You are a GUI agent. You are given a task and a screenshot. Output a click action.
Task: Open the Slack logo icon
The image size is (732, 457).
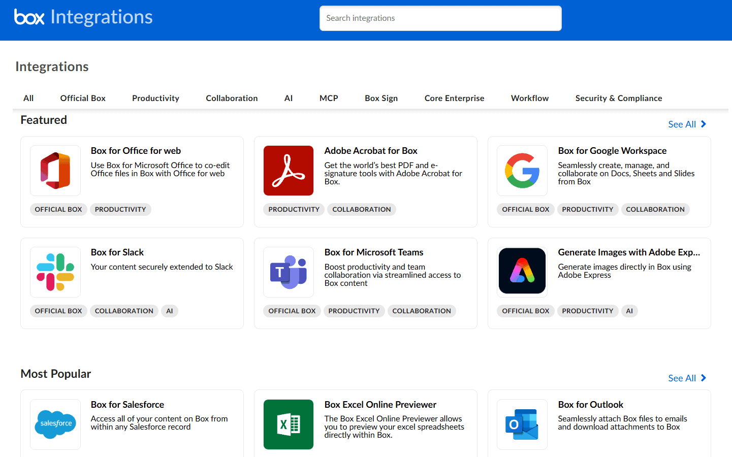point(55,272)
